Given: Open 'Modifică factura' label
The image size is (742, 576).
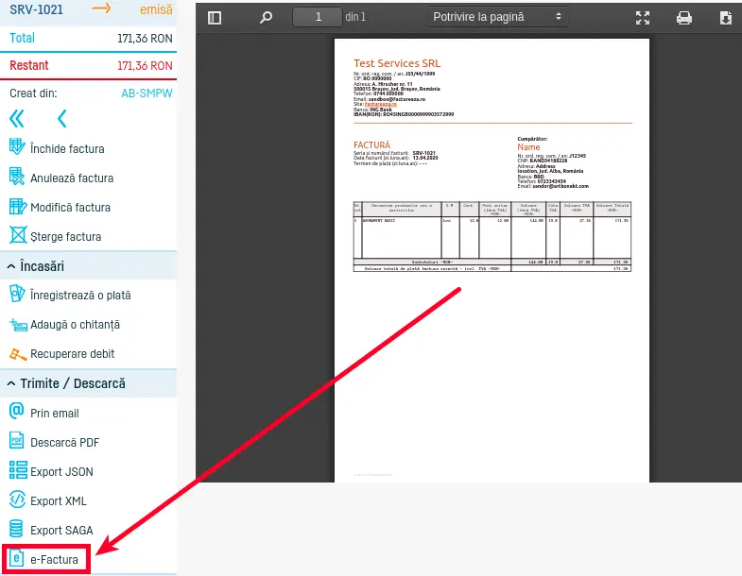Looking at the screenshot, I should pyautogui.click(x=70, y=208).
